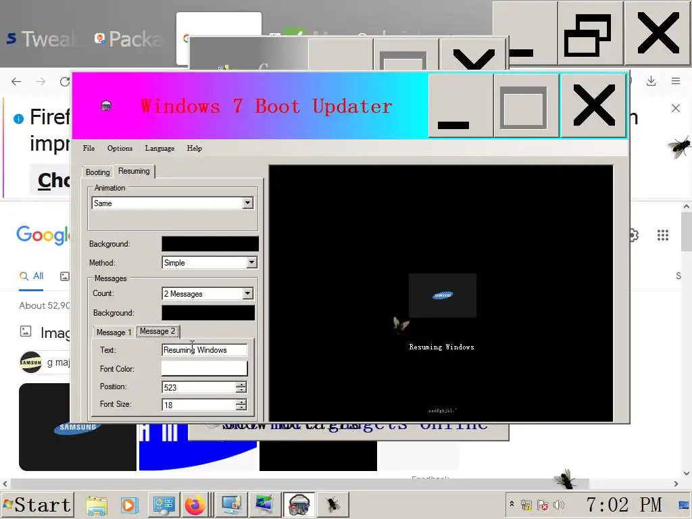Click the Boot Updater title bar icon
This screenshot has width=692, height=519.
click(x=106, y=106)
